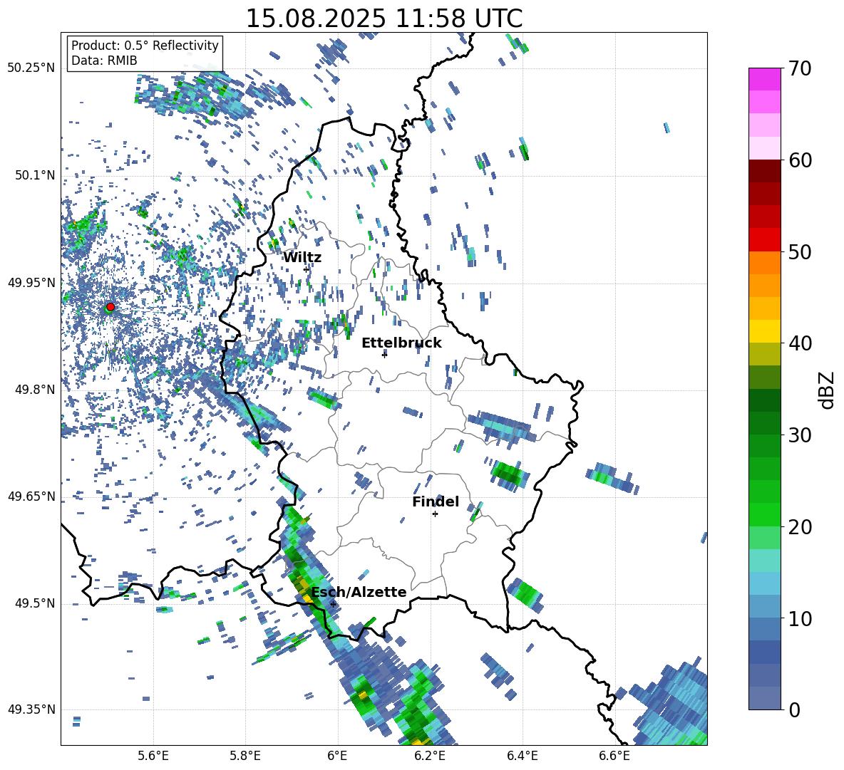Click the title 15.08.2025 11:58 UTC
844x770 pixels.
pos(384,19)
